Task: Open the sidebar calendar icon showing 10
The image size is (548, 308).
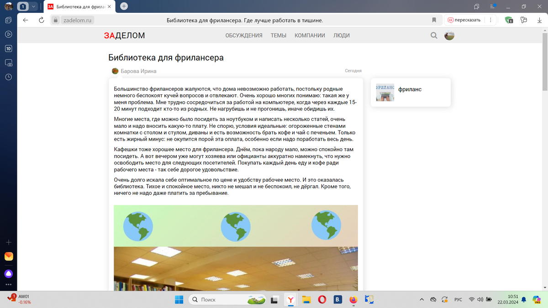Action: [8, 48]
